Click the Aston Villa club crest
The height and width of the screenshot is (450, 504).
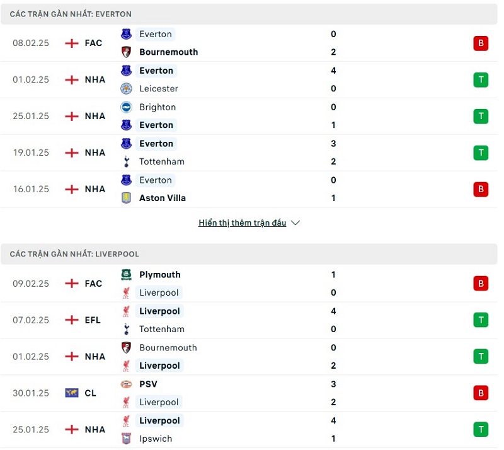[x=126, y=198]
